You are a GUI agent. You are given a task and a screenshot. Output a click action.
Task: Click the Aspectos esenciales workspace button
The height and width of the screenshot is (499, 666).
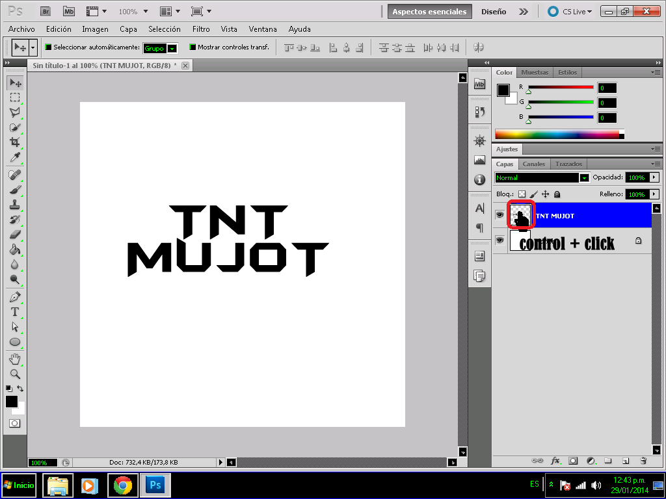[x=429, y=12]
